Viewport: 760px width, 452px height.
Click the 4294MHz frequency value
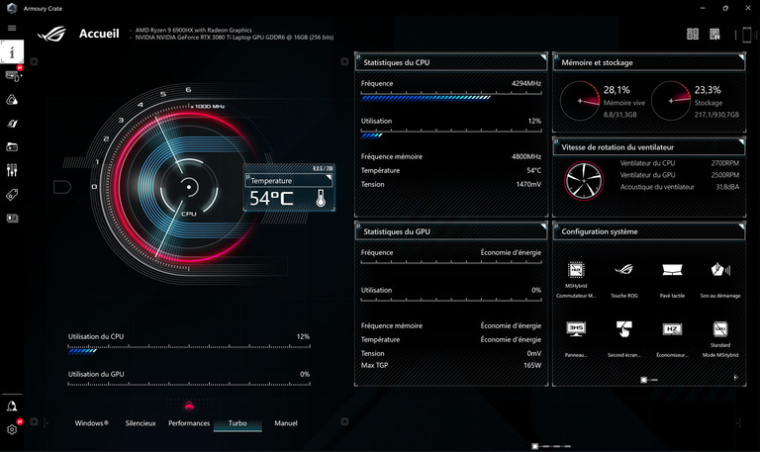(x=526, y=83)
